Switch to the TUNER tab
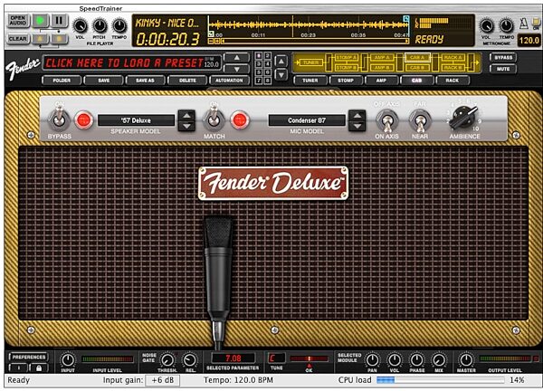The height and width of the screenshot is (391, 543). tap(310, 81)
